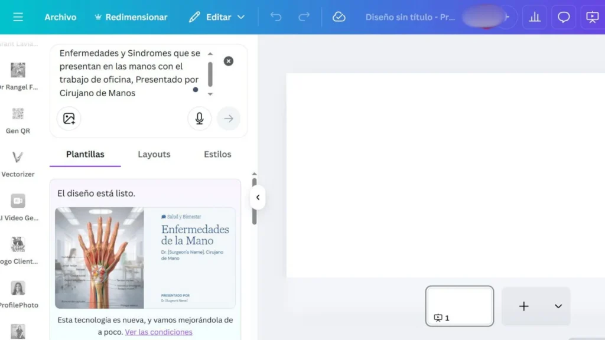This screenshot has height=340, width=605.
Task: Click the redo arrow
Action: 304,17
